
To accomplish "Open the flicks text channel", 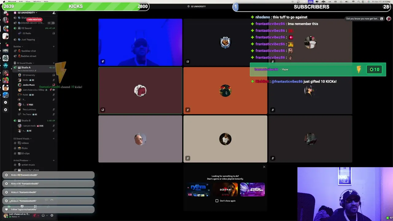I will tap(34, 148).
